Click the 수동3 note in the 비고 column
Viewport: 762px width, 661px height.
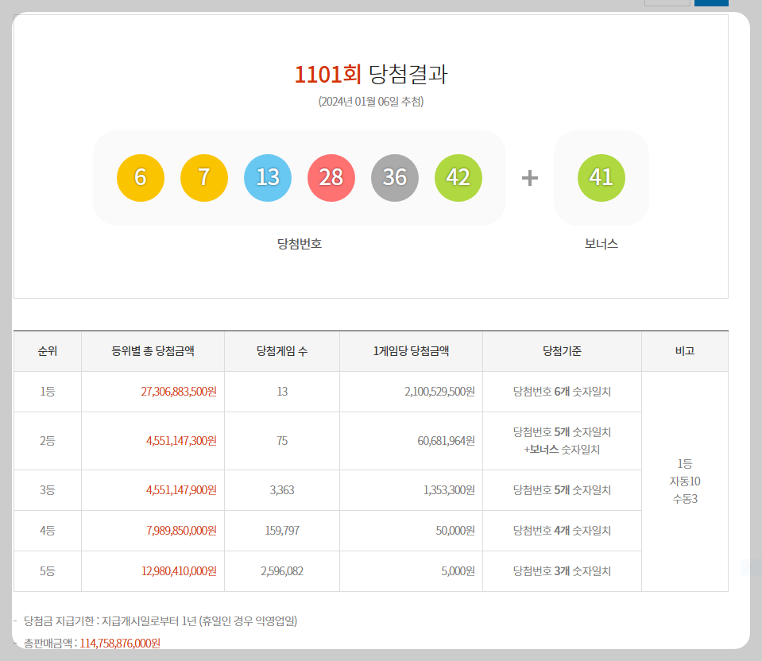click(685, 499)
